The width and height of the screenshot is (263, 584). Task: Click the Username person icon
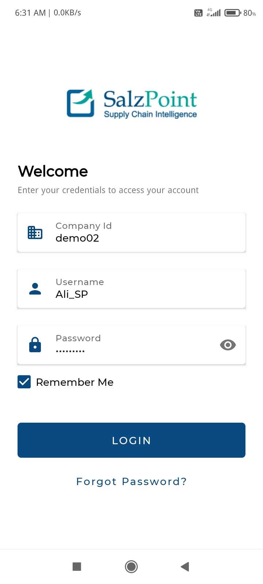pyautogui.click(x=35, y=289)
